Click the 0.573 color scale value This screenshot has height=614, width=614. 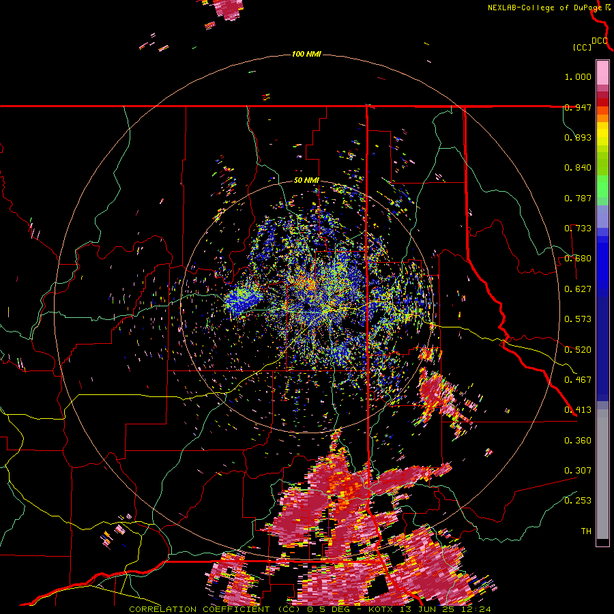click(578, 319)
